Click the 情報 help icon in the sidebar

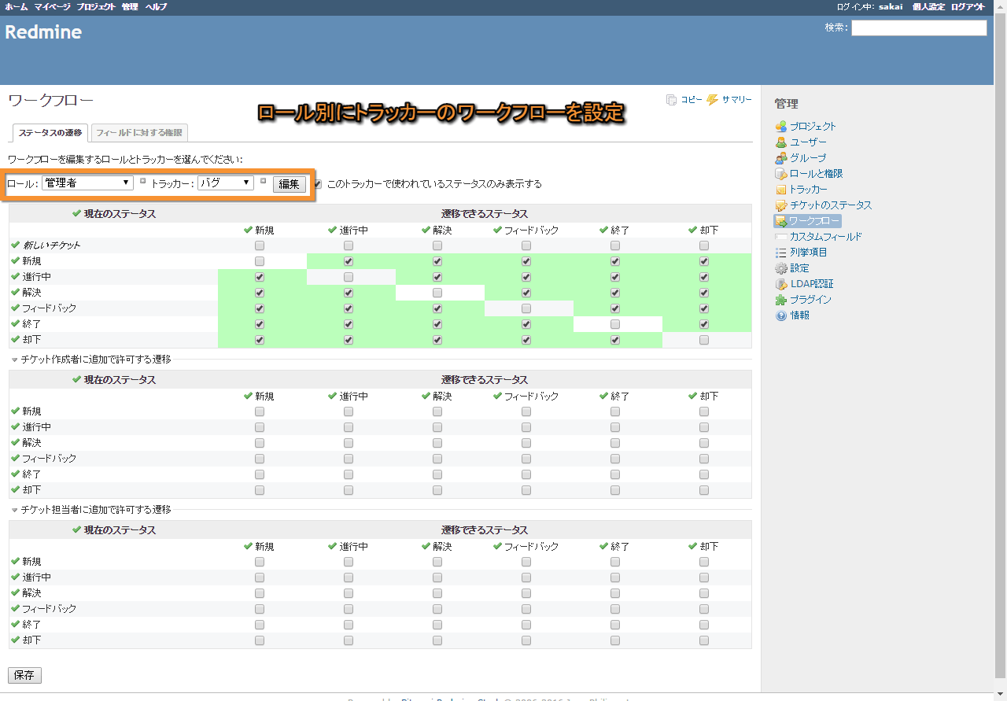[x=780, y=315]
